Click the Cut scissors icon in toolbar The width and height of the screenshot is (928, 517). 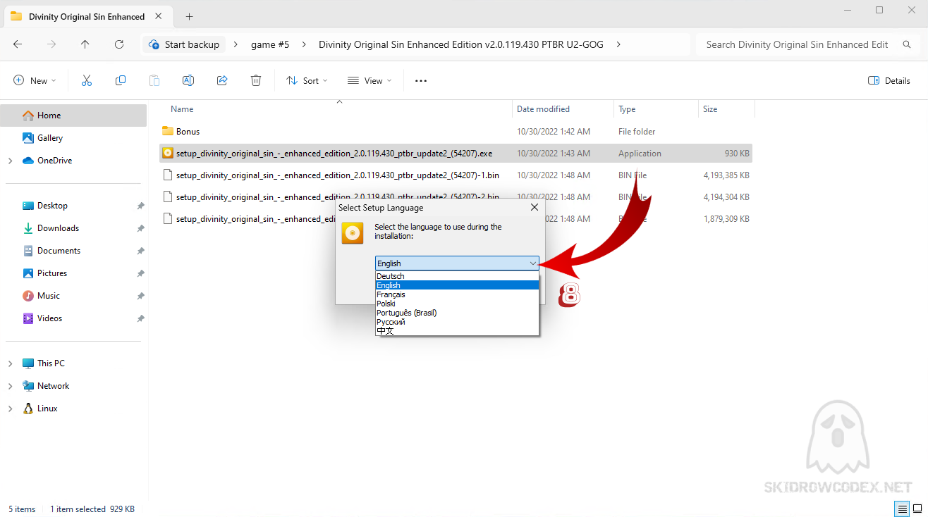pyautogui.click(x=87, y=81)
